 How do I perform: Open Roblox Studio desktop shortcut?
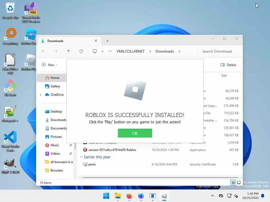tap(28, 37)
